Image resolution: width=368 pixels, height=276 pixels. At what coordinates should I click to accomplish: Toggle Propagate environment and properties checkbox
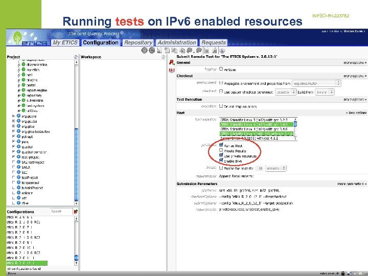(x=221, y=83)
